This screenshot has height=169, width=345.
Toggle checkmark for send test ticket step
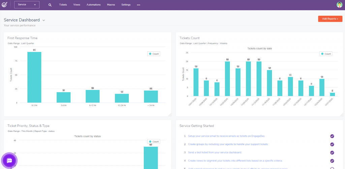coord(332,152)
